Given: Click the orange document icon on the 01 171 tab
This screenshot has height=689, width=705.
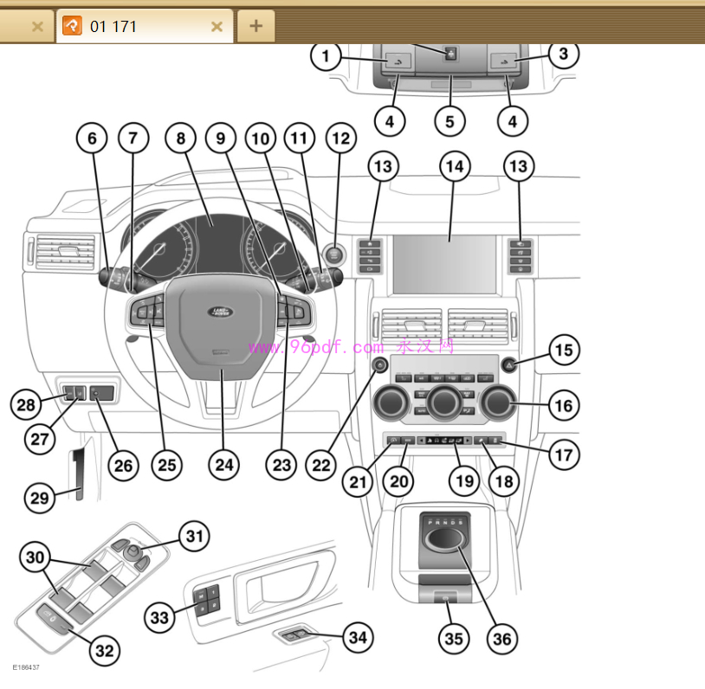Looking at the screenshot, I should click(72, 26).
